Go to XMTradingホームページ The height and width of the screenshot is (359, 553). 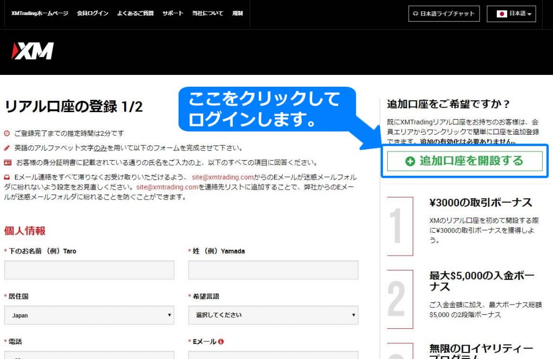(39, 13)
